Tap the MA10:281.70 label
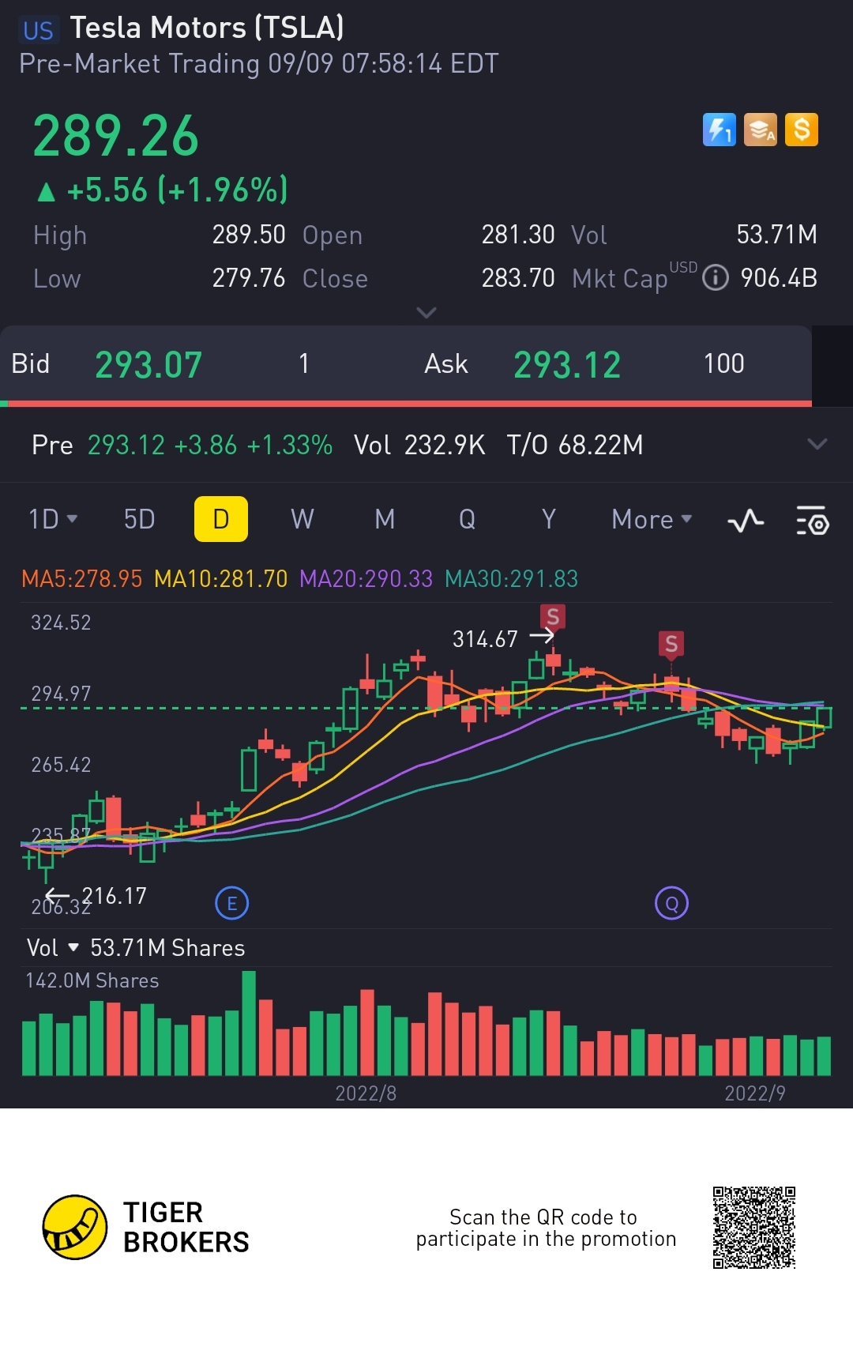 point(220,579)
